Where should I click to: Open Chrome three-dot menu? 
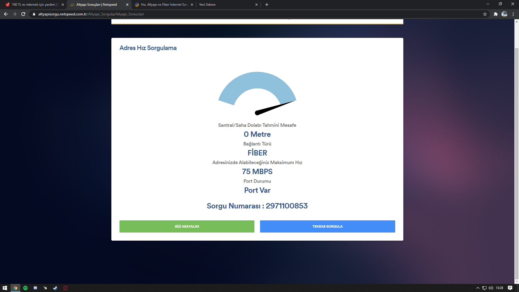point(513,14)
